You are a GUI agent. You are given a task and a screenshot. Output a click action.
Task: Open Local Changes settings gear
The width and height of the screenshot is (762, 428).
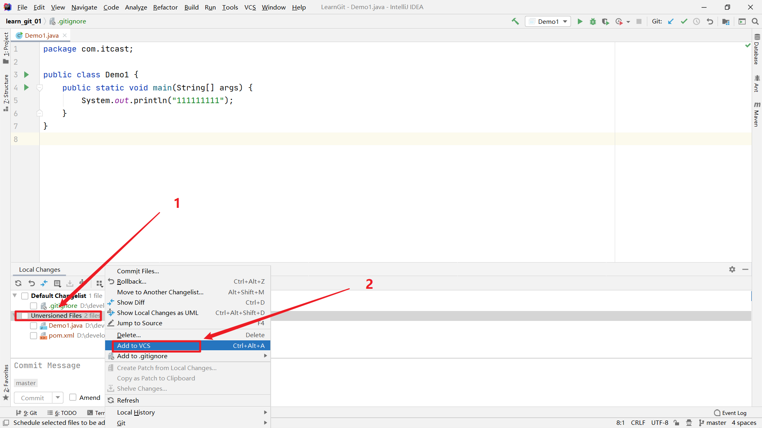coord(732,269)
